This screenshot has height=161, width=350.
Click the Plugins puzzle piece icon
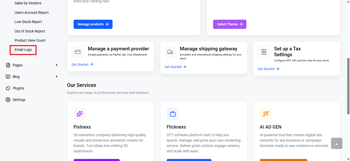[x=8, y=88]
